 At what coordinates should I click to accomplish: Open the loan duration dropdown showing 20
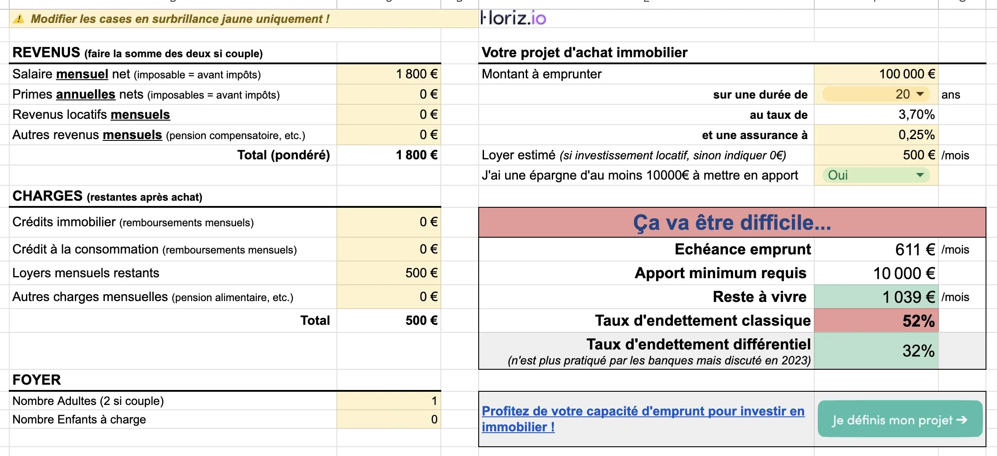click(919, 94)
